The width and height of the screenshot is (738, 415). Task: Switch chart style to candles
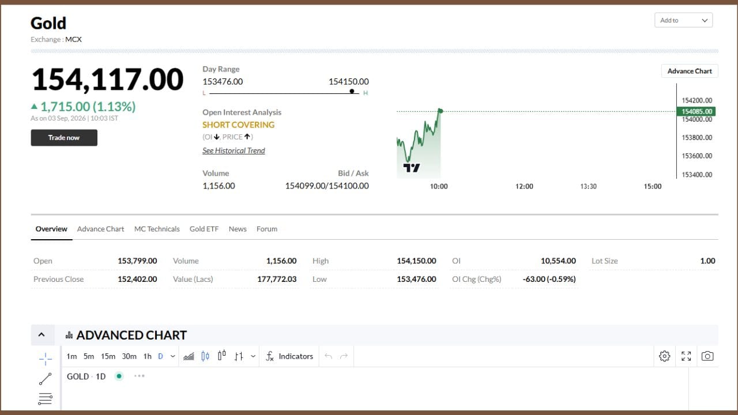tap(205, 356)
